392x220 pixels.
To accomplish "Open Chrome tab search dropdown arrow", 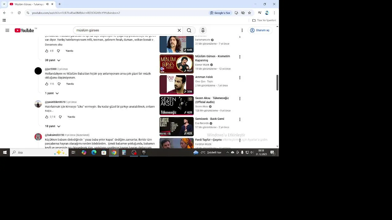I will click(4, 4).
